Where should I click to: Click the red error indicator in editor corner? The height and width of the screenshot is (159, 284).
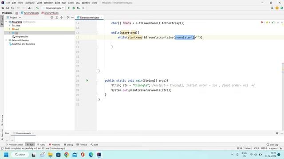pos(263,23)
